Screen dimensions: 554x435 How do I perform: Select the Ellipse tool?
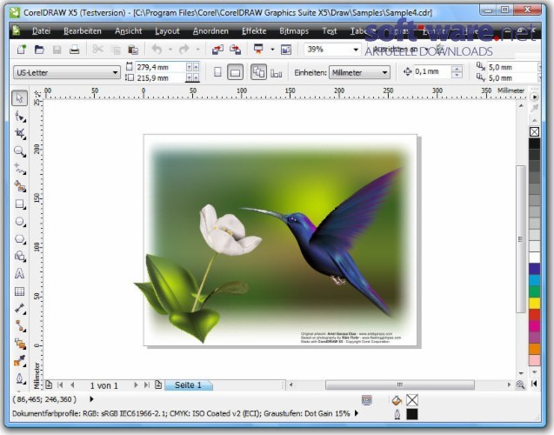point(20,222)
